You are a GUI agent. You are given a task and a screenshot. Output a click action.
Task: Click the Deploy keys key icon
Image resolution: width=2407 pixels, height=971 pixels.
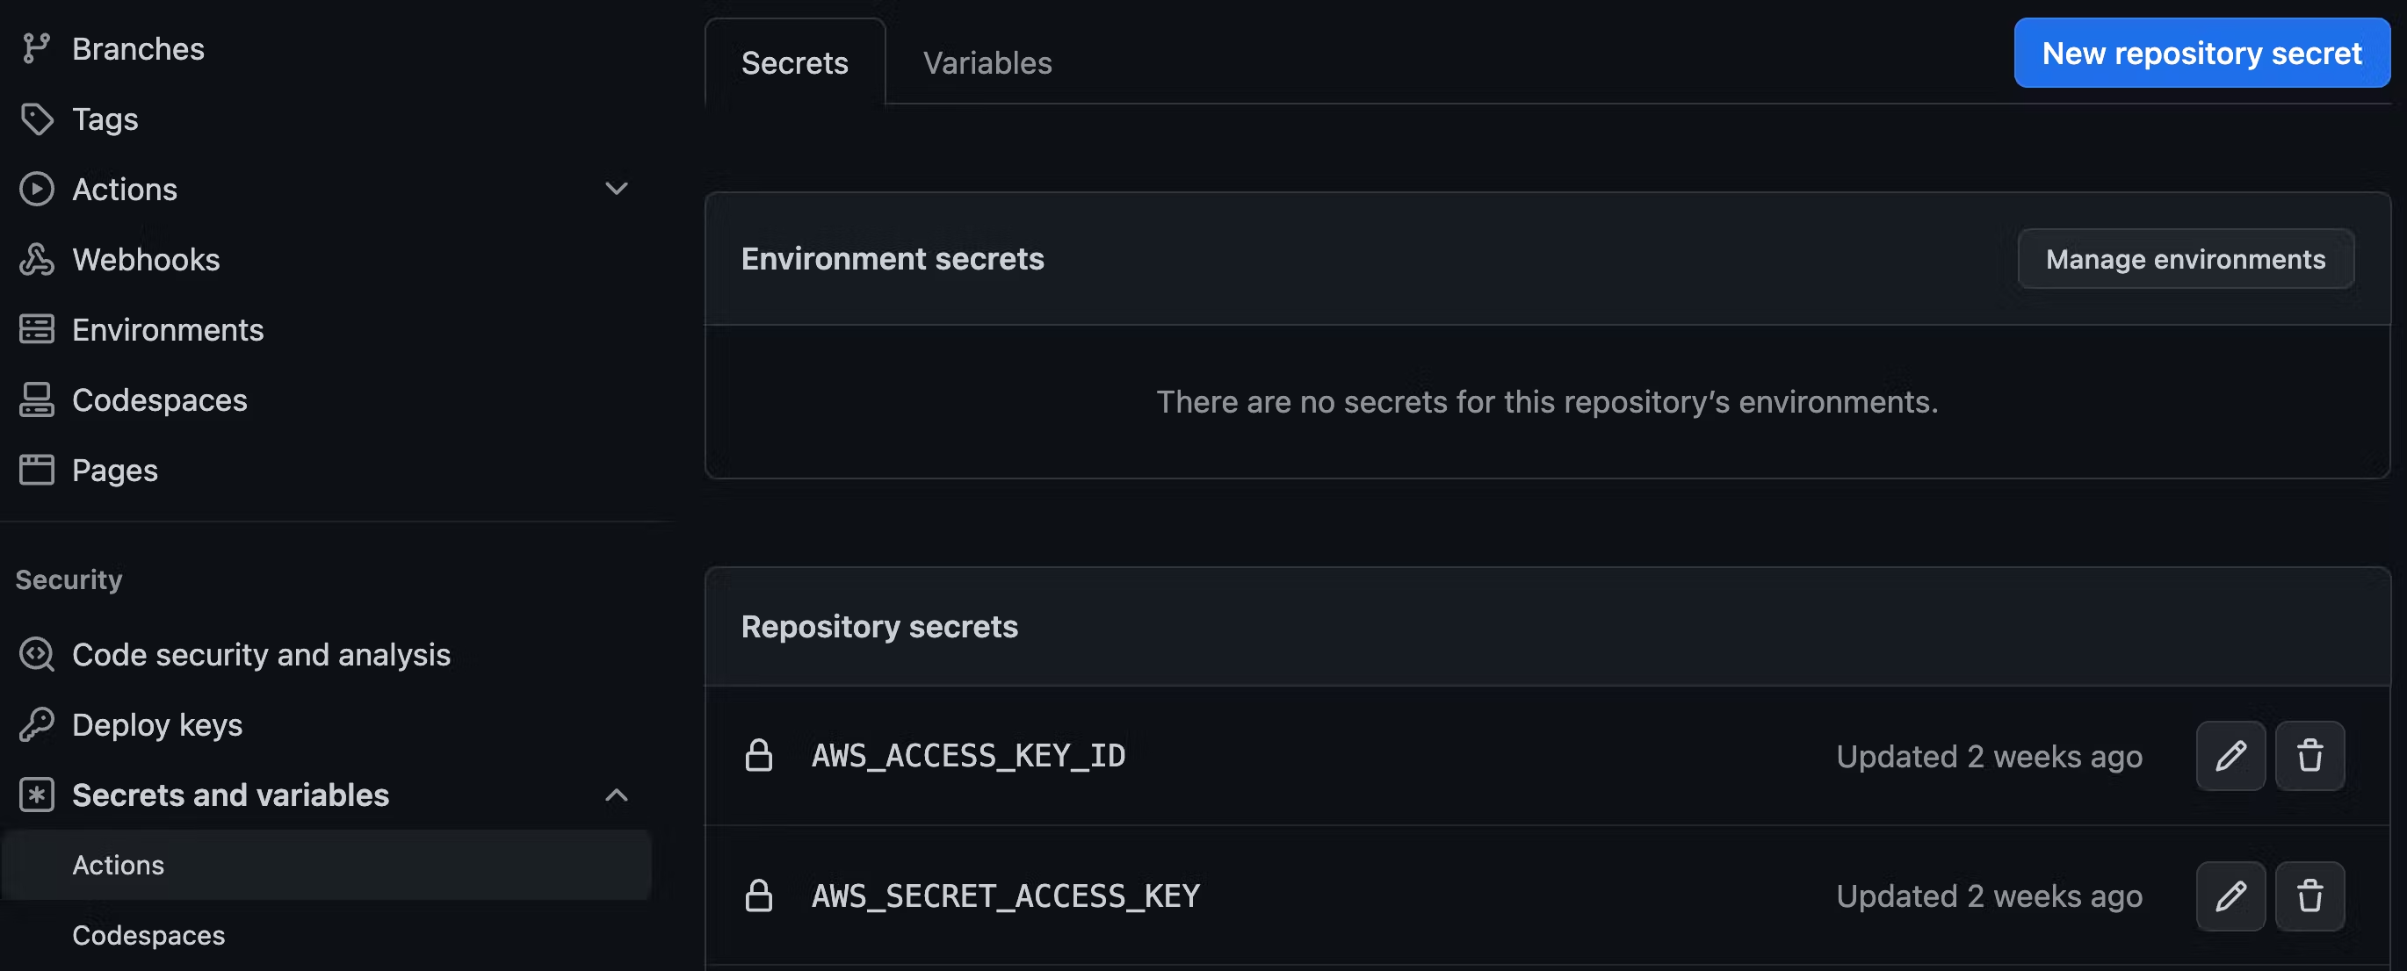click(x=36, y=724)
